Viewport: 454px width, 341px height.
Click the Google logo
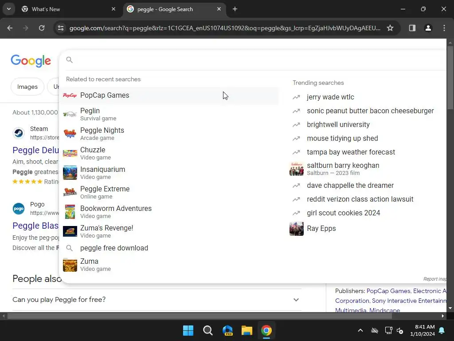click(31, 61)
